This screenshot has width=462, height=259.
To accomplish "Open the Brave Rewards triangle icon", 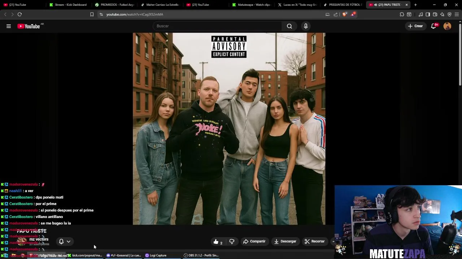I will click(353, 14).
